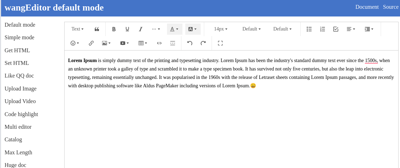Insert a link with chain icon
Image resolution: width=400 pixels, height=168 pixels.
click(x=91, y=43)
